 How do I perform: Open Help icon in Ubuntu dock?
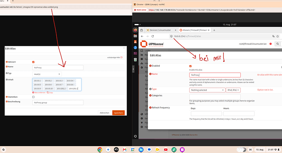[x=135, y=48]
